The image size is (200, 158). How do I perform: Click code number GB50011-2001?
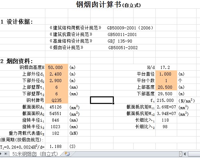(x=122, y=35)
